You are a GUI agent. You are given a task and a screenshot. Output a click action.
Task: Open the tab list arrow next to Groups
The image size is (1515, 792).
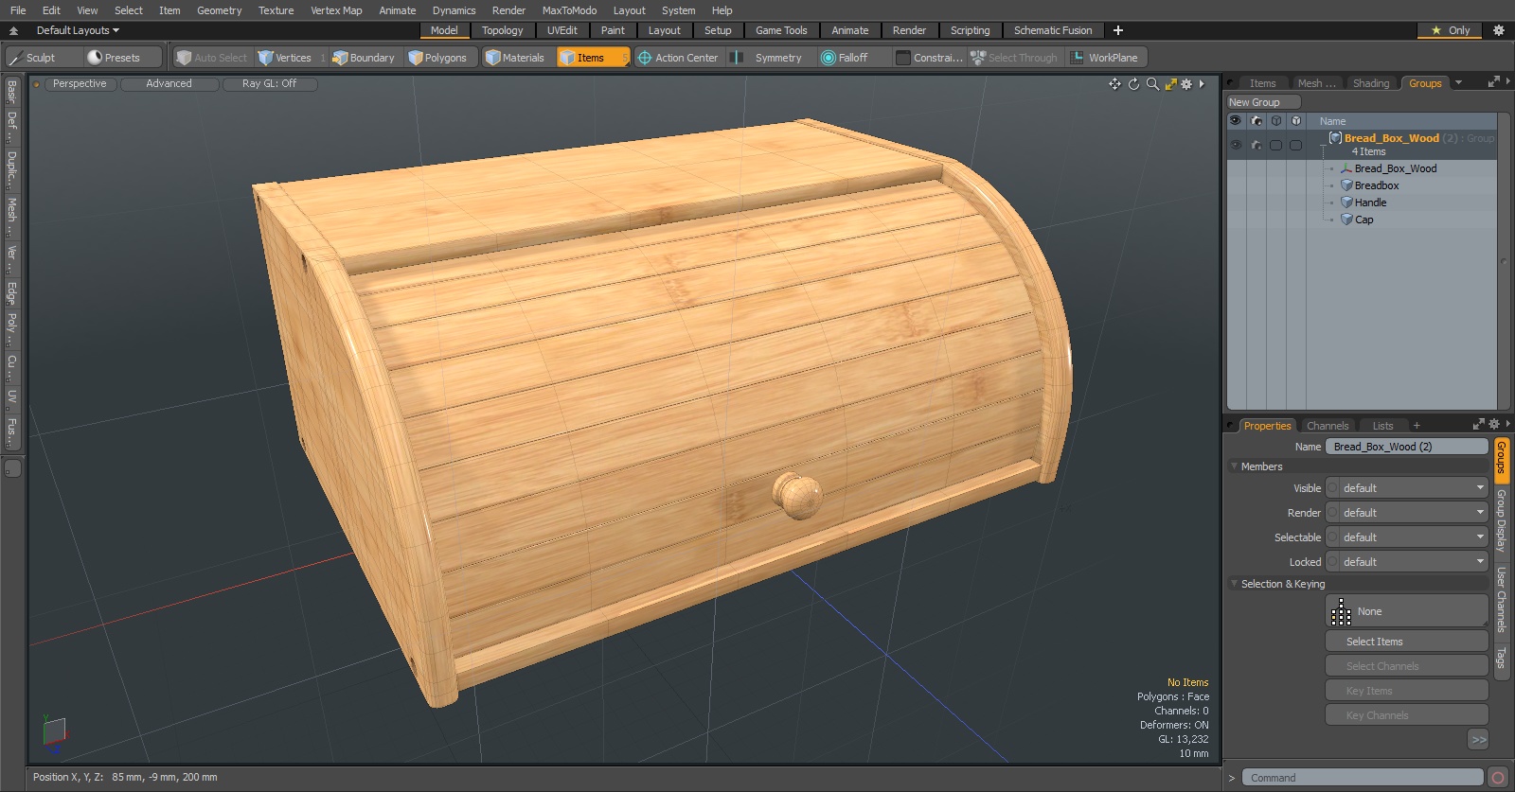[x=1458, y=83]
